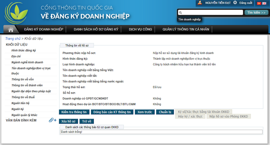270x145 pixels.
Task: Click the power icon next to Đăng xuất
Action: (235, 3)
